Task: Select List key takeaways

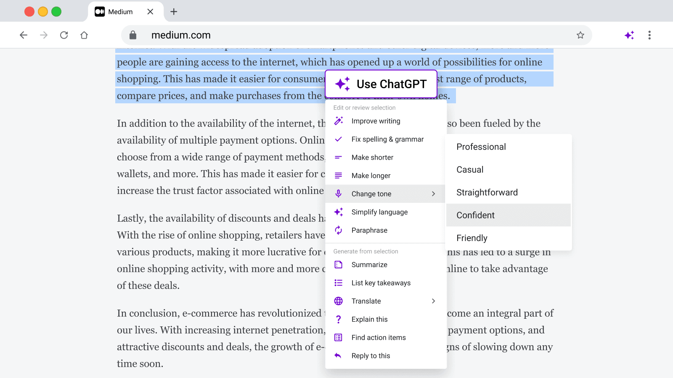Action: [386, 283]
